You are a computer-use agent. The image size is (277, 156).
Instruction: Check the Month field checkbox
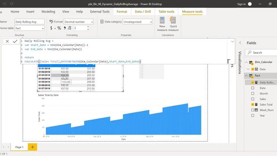click(253, 94)
